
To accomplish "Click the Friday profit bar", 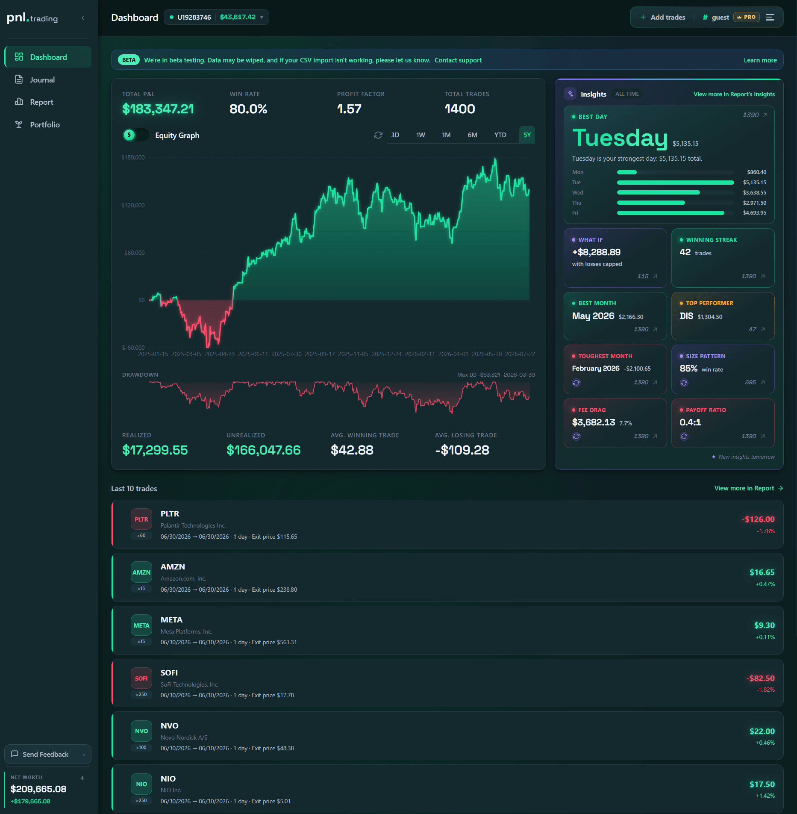I will (671, 213).
